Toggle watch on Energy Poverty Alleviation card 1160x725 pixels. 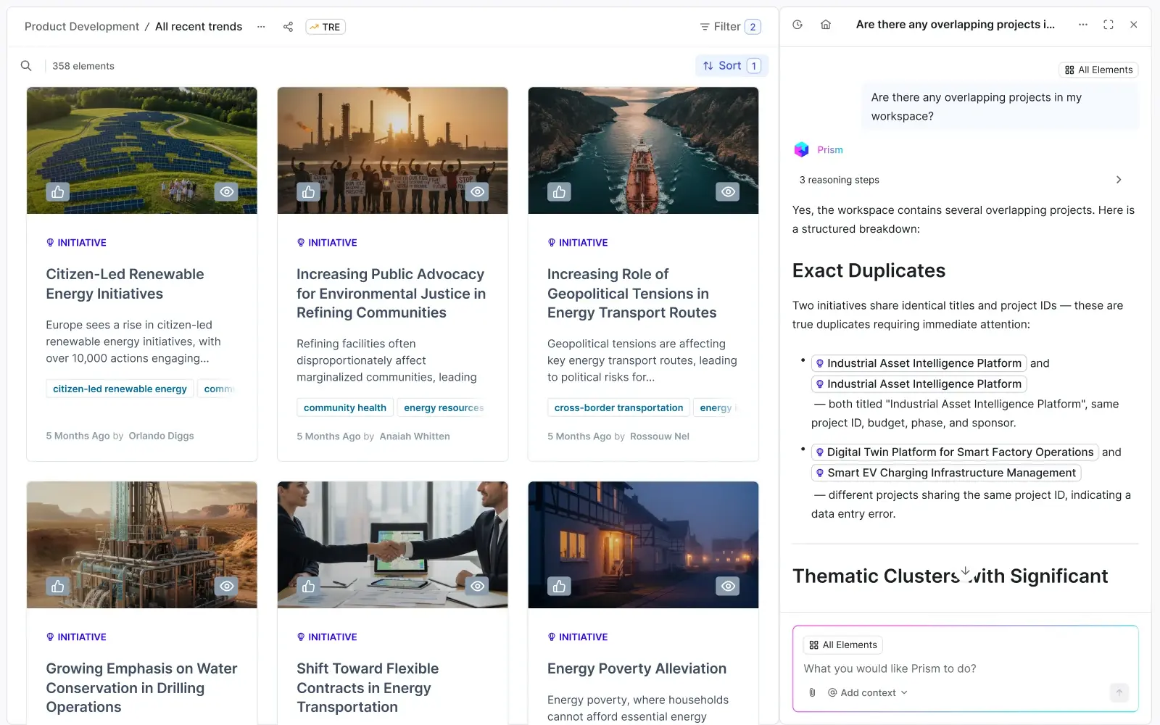click(728, 586)
